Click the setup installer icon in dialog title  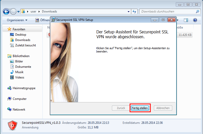tap(53, 20)
